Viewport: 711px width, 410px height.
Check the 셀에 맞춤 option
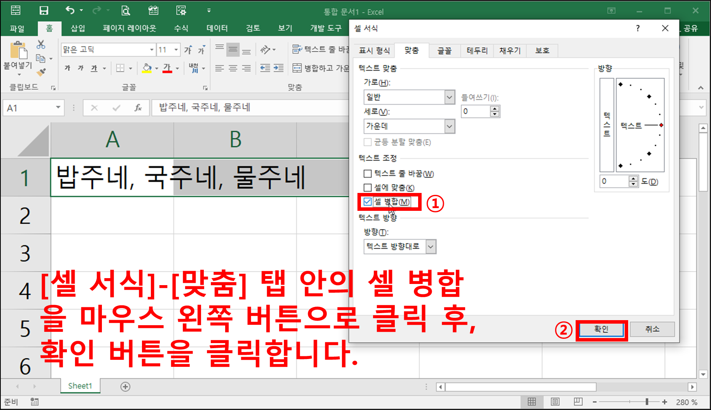[x=367, y=187]
